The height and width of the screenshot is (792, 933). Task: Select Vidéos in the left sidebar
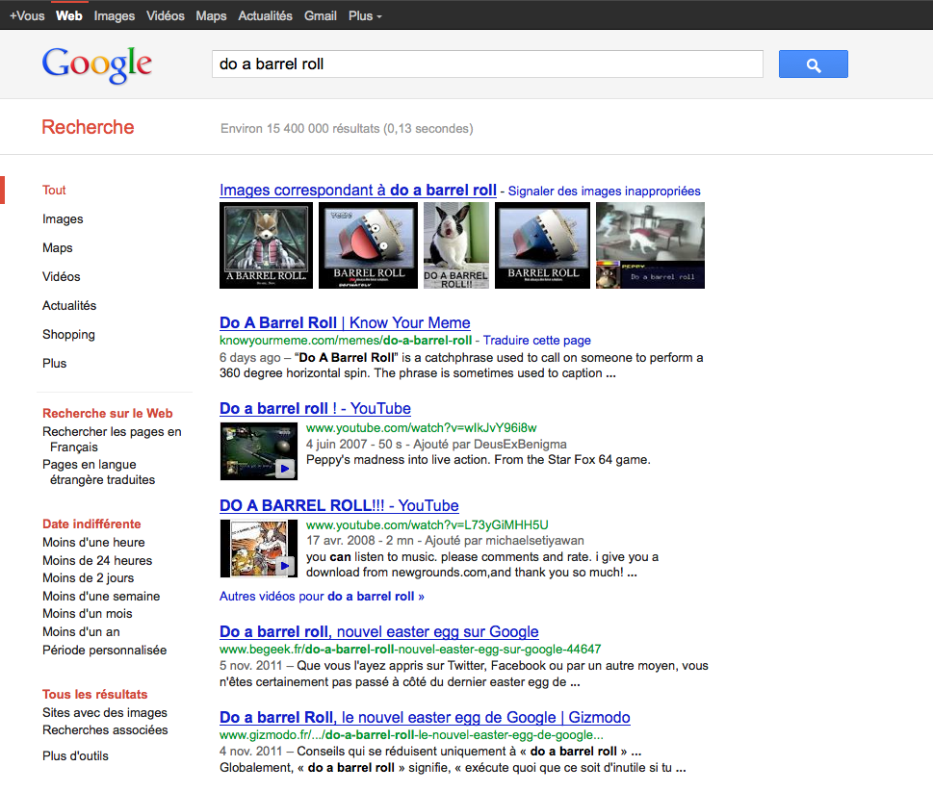pos(62,277)
